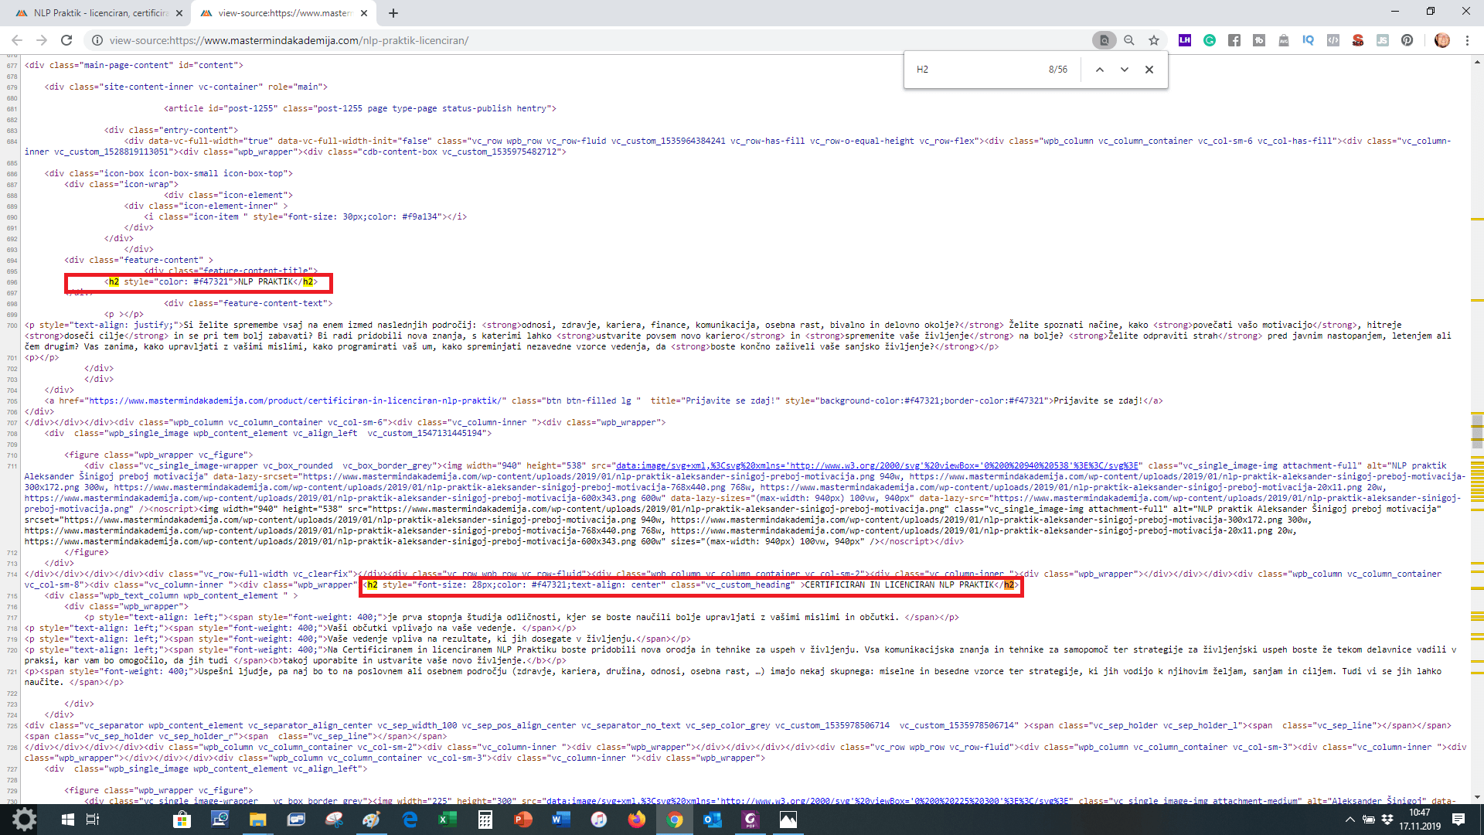
Task: Switch to NLP Praktik tab
Action: point(100,13)
